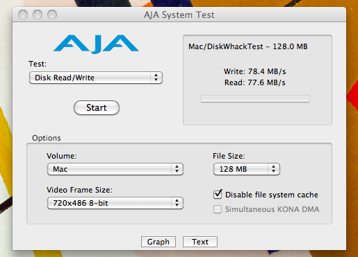The image size is (358, 257).
Task: Open the Volume dropdown set to Mac
Action: pyautogui.click(x=115, y=169)
